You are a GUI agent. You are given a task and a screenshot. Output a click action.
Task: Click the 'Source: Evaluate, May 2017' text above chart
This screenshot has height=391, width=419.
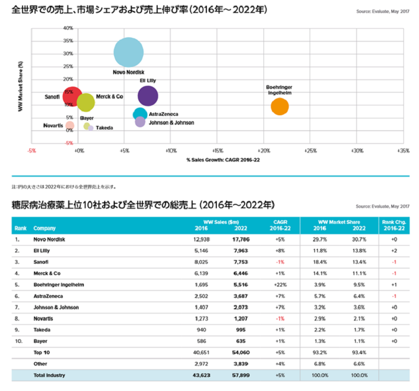point(383,12)
